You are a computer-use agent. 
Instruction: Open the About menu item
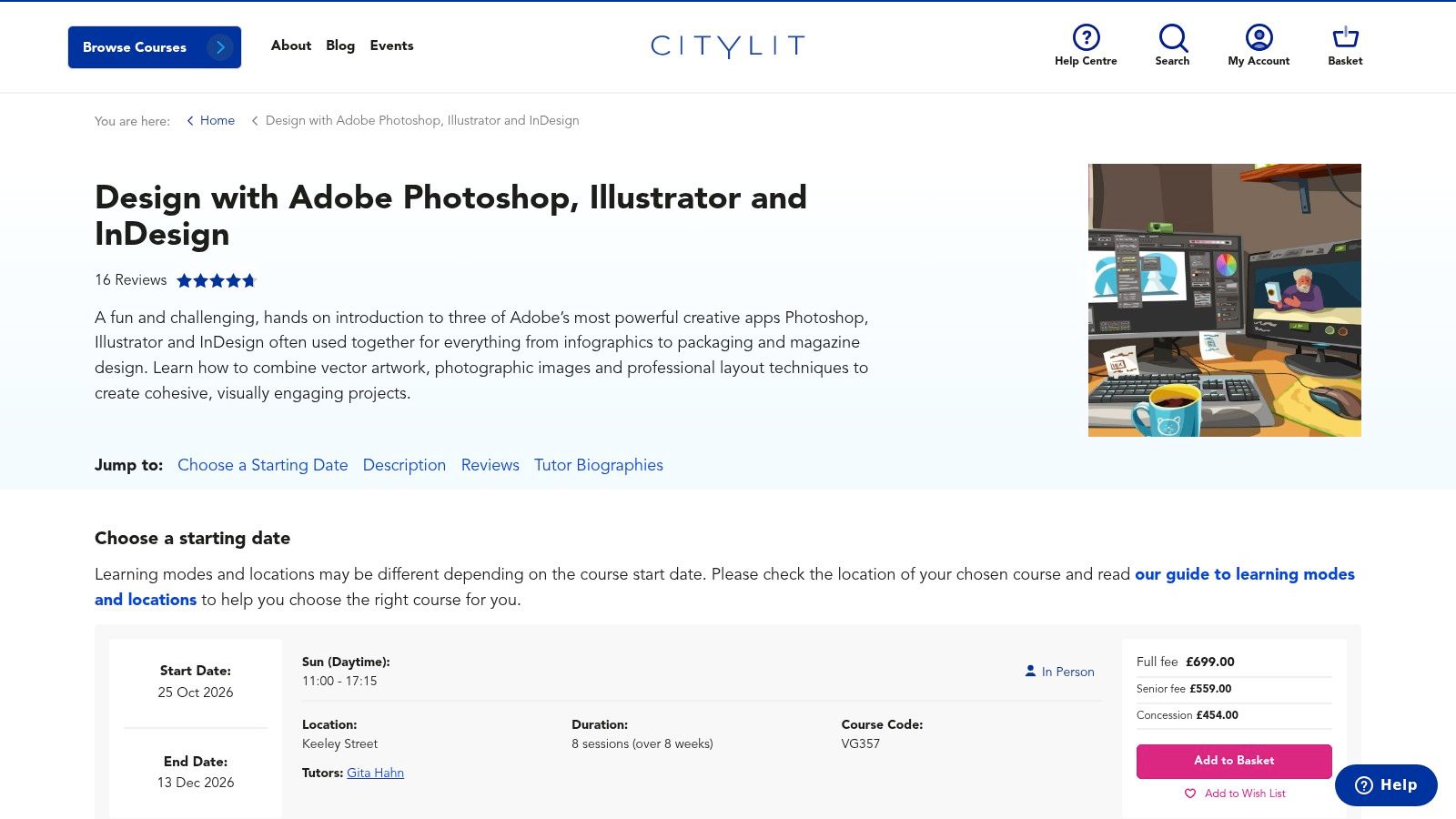(x=291, y=45)
